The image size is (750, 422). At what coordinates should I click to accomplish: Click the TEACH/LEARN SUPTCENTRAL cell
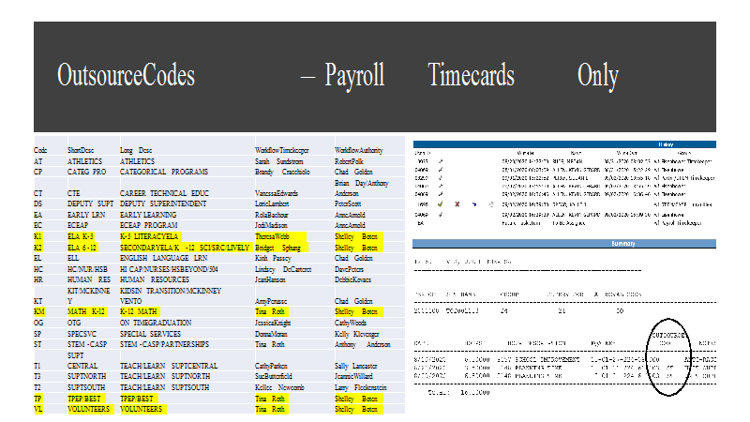pos(169,366)
